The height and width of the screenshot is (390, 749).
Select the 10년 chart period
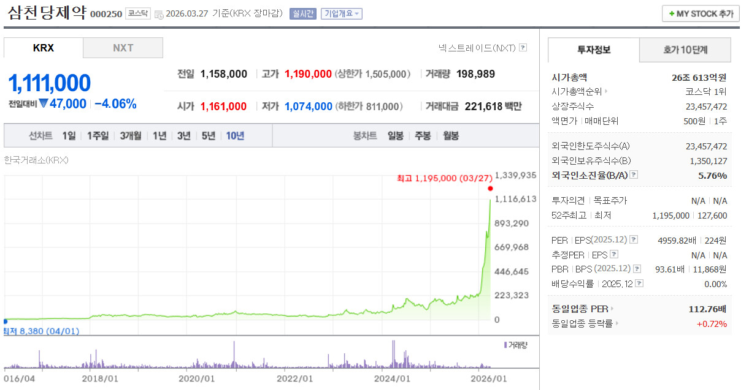(x=235, y=136)
